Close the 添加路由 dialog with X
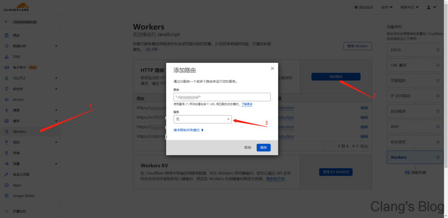 (x=272, y=68)
